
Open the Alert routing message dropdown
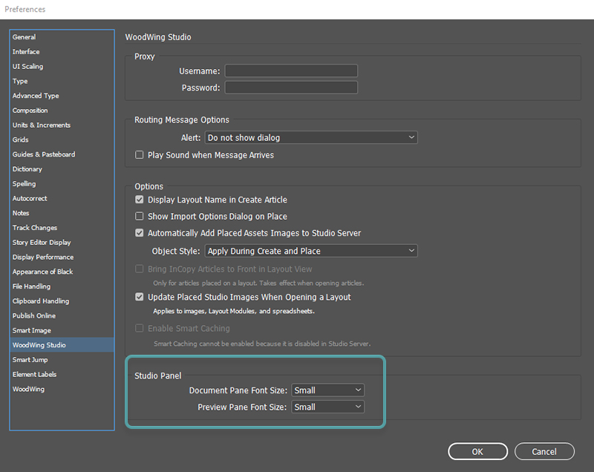tap(311, 137)
